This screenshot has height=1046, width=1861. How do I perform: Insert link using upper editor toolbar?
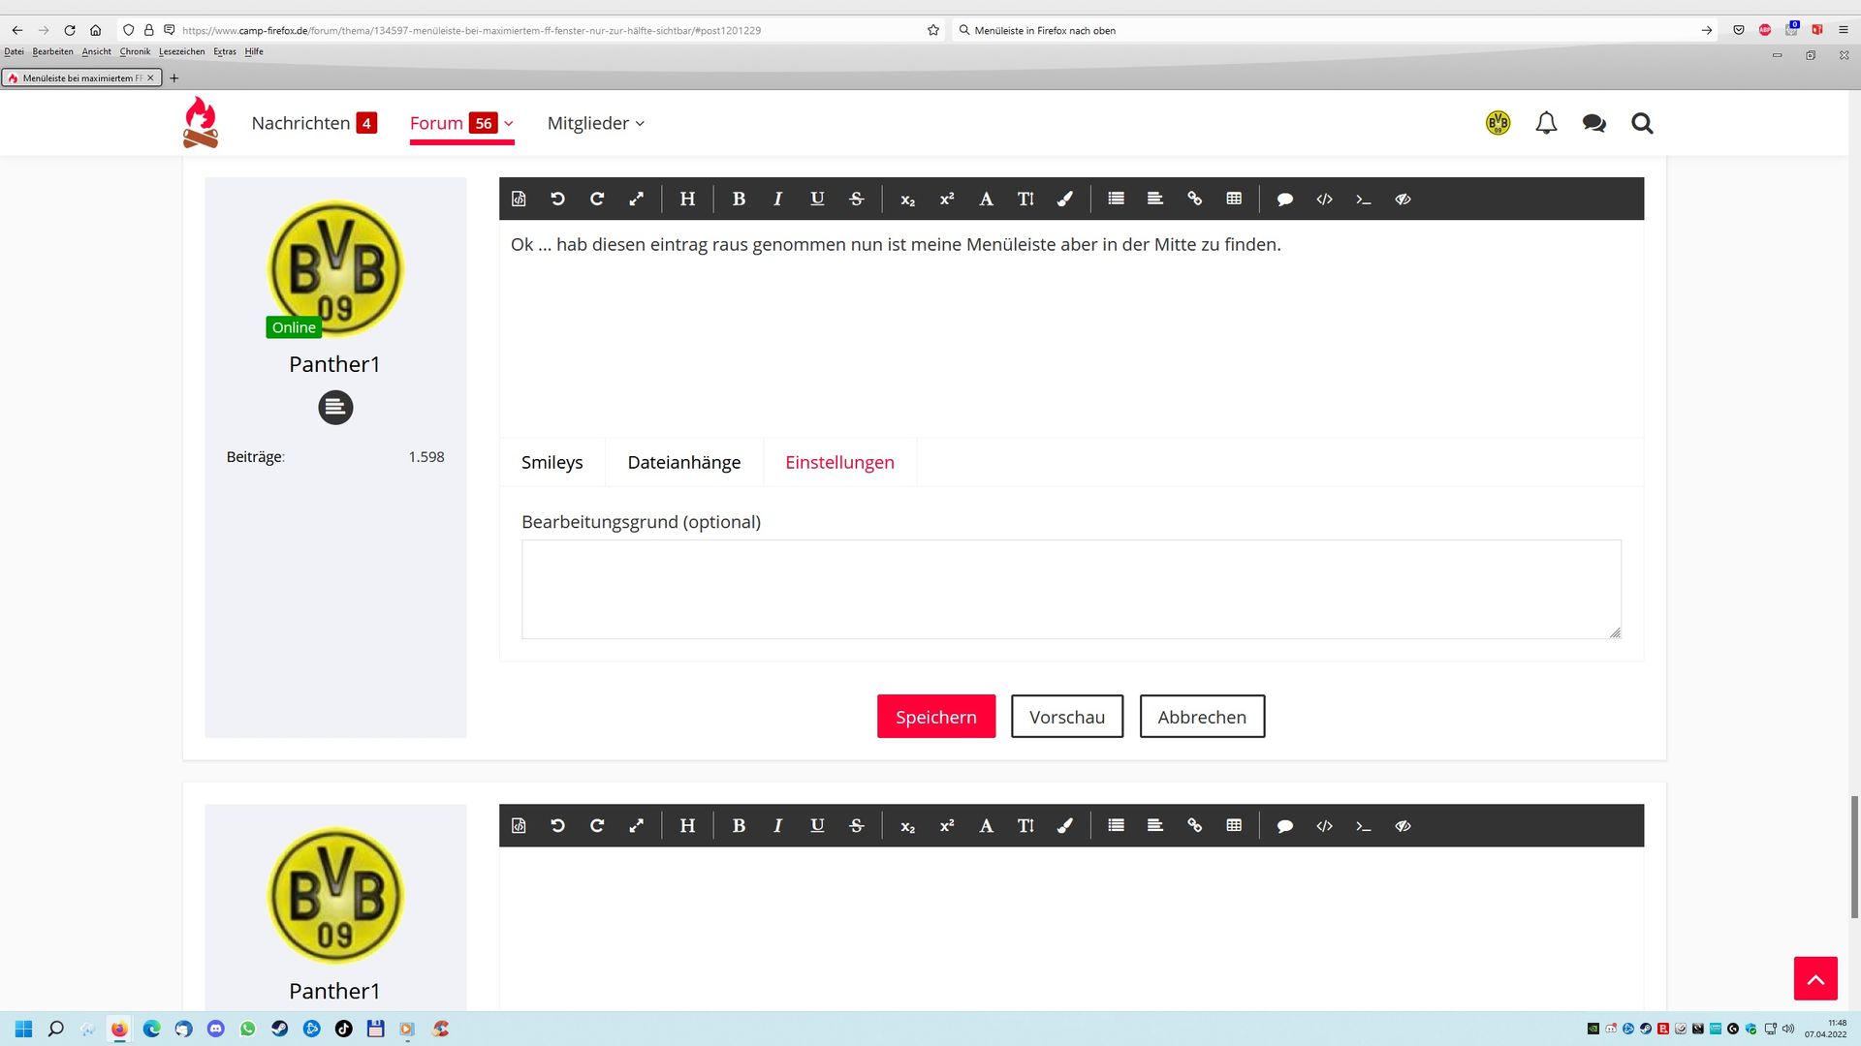pyautogui.click(x=1194, y=199)
